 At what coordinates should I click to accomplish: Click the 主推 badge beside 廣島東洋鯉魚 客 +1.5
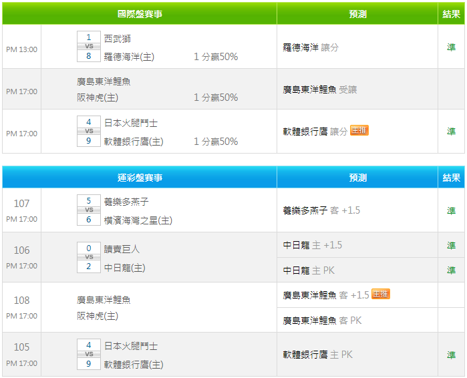click(x=381, y=294)
